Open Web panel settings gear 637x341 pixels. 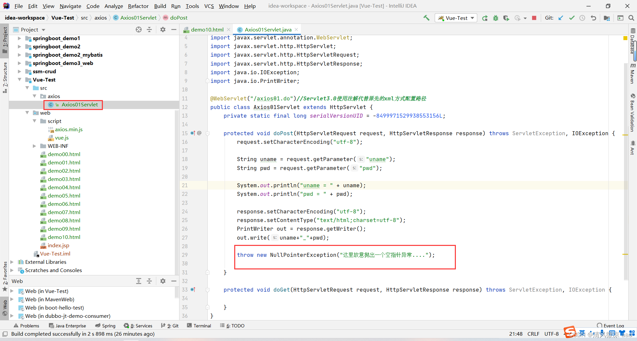click(x=163, y=281)
